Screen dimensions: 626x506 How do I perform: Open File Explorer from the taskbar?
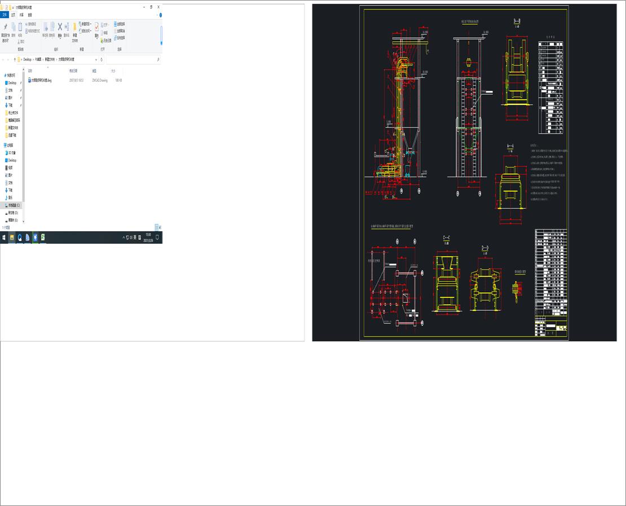click(x=12, y=237)
